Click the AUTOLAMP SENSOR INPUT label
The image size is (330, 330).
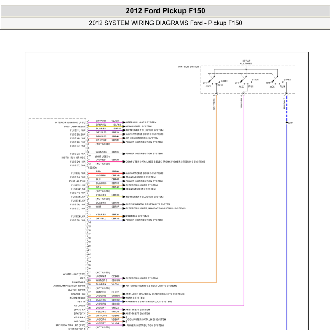[69, 286]
